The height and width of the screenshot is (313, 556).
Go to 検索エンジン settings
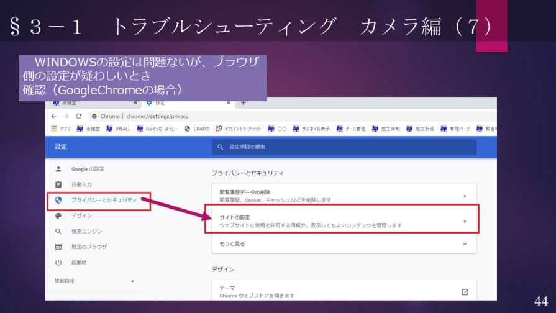coord(86,231)
